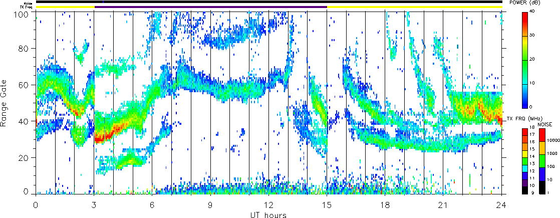Click the 0 label on POWER colorbar

[531, 107]
